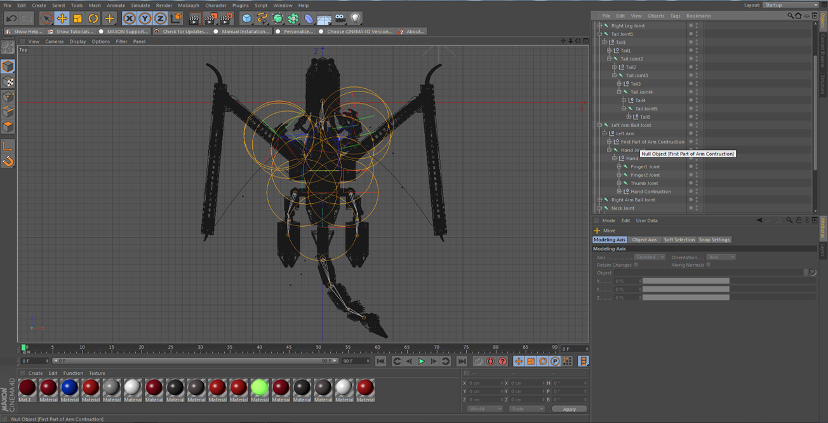This screenshot has height=423, width=828.
Task: Select the Move tool in the top toolbar
Action: pyautogui.click(x=62, y=18)
